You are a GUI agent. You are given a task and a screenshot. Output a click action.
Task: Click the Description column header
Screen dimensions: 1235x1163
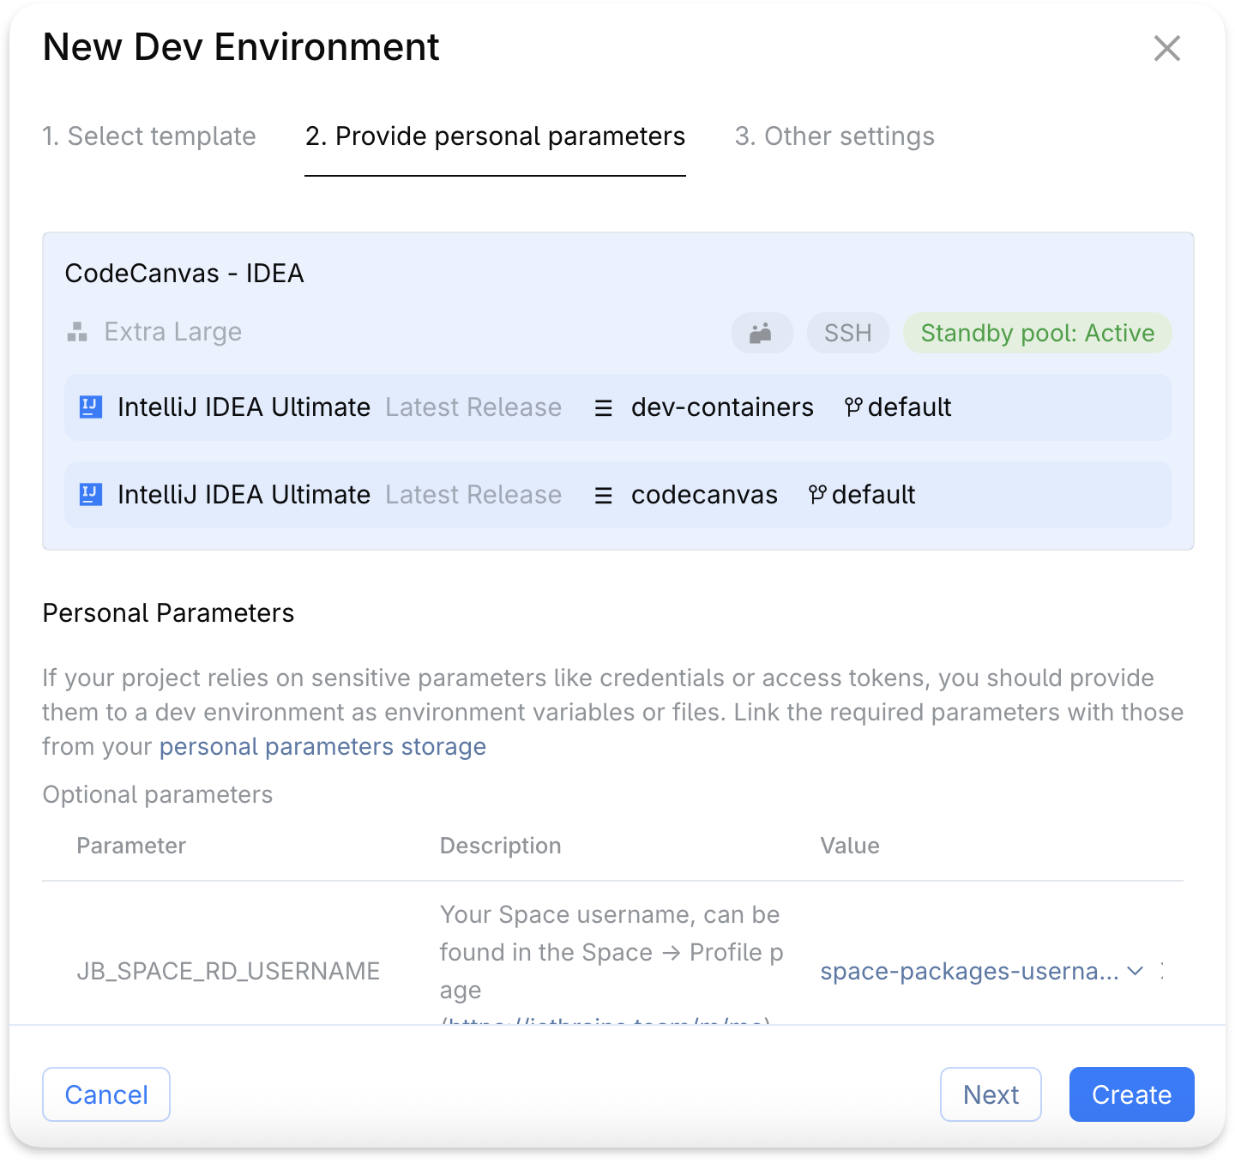pyautogui.click(x=500, y=846)
